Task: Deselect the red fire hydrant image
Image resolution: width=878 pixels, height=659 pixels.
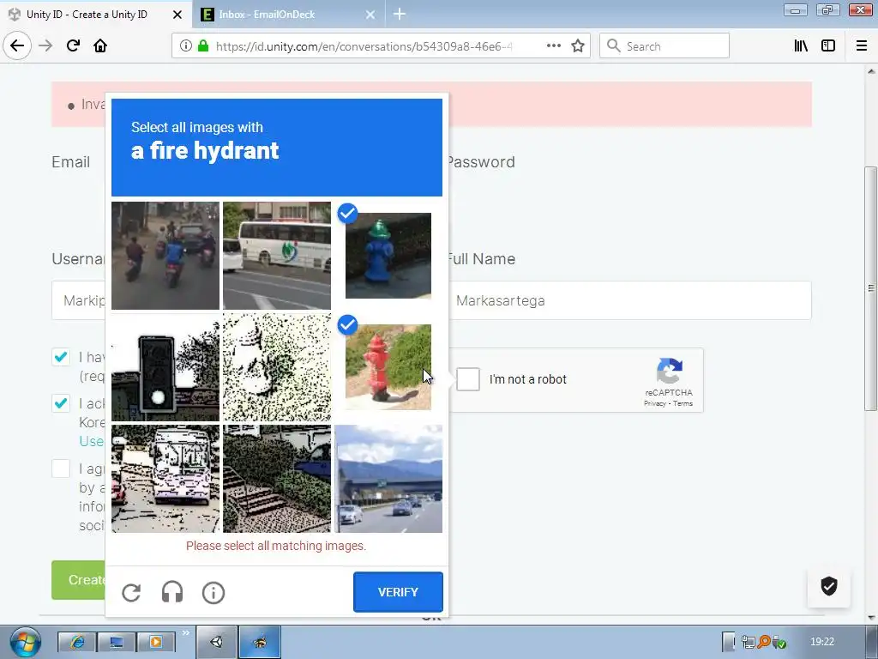Action: (388, 367)
